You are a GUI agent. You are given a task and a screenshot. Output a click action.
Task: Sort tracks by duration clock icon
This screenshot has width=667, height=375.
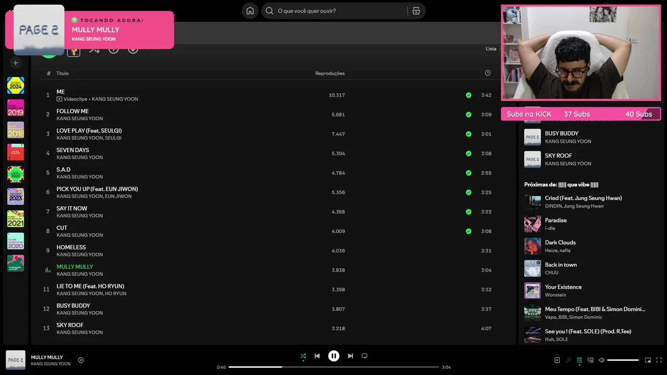click(x=488, y=73)
